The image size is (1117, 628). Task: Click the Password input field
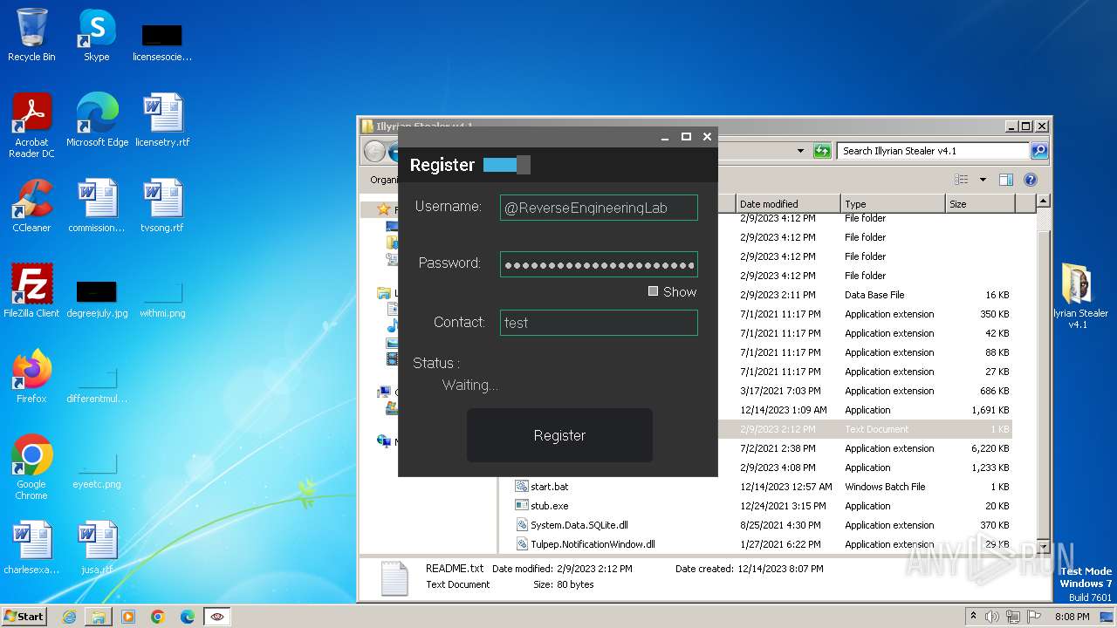599,264
